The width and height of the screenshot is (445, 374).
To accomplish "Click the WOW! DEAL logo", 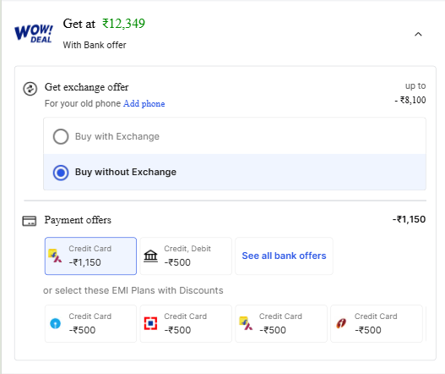I will click(x=34, y=34).
